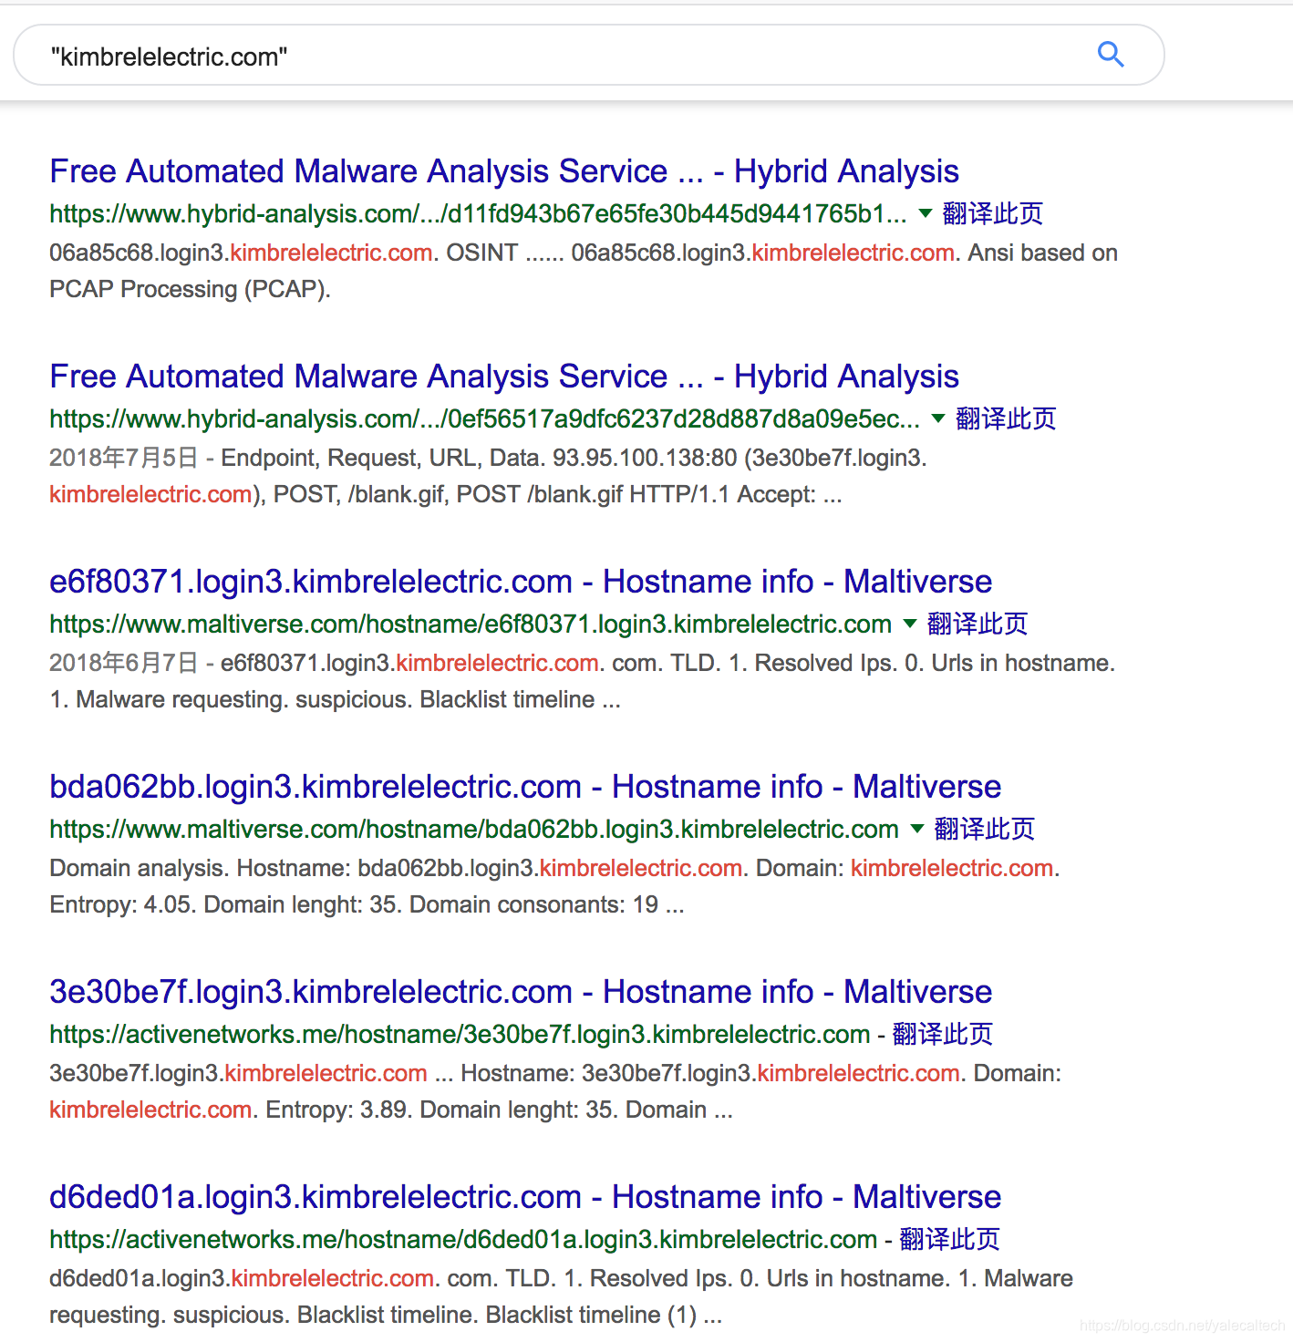Expand dropdown arrow next to d11fd943b67e URL

(x=925, y=213)
